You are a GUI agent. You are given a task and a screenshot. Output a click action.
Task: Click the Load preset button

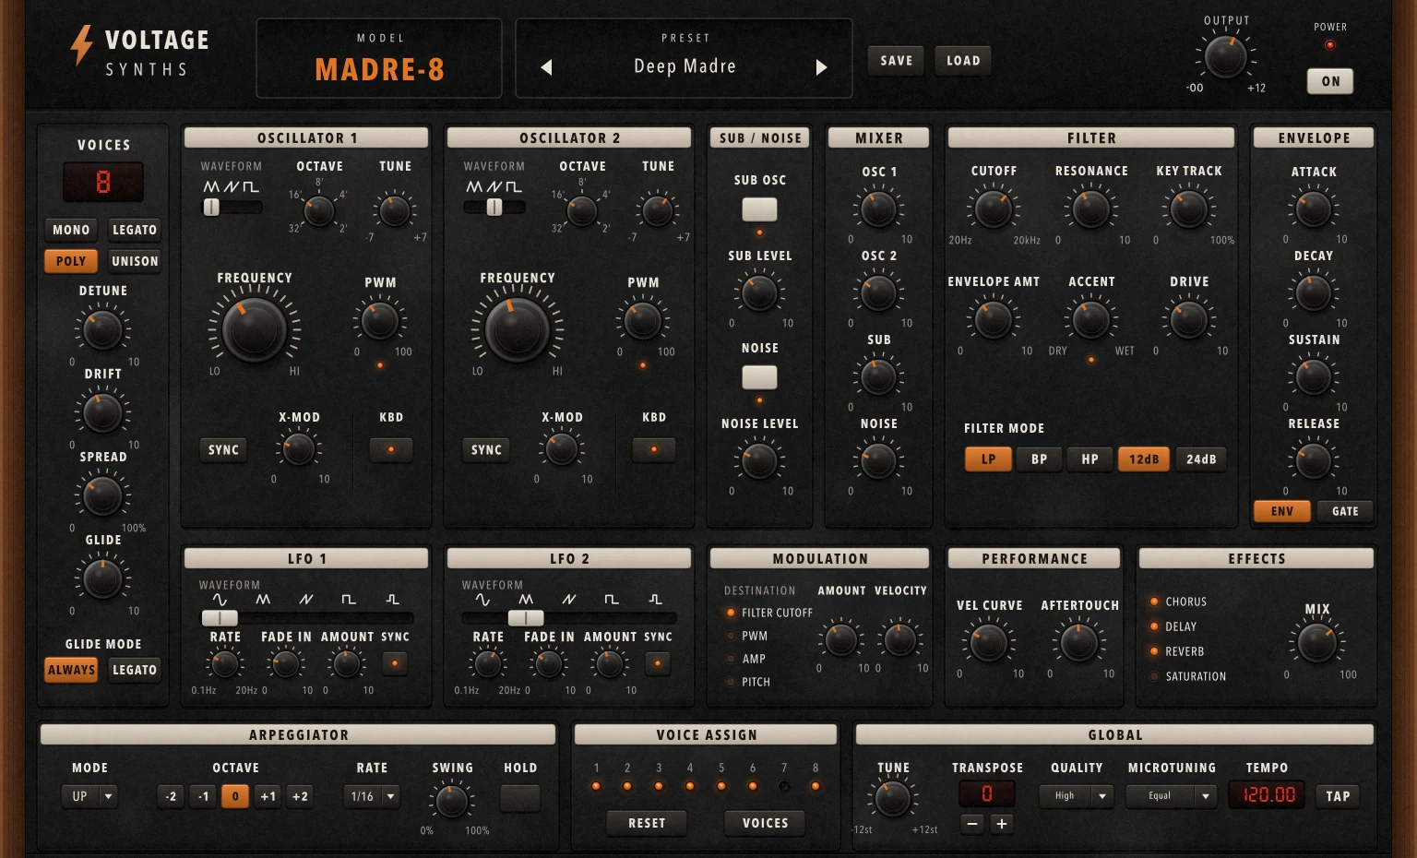coord(963,61)
